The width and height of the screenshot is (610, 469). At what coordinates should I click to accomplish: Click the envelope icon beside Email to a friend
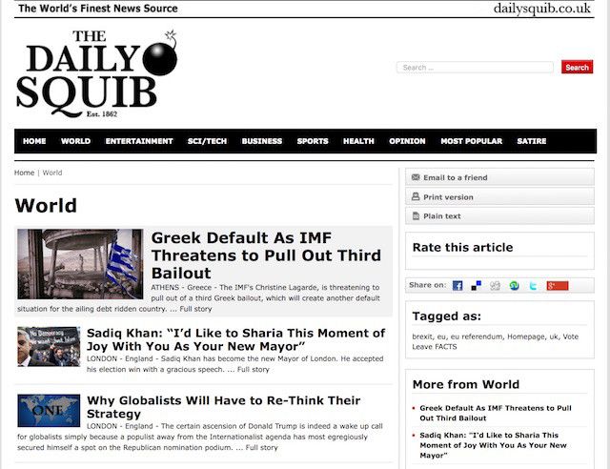(x=416, y=177)
